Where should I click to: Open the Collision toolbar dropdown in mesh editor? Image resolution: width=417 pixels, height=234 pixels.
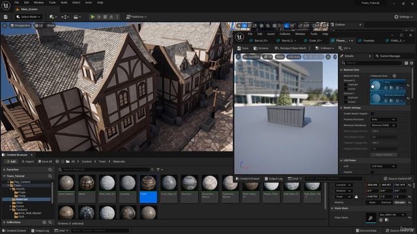324,48
